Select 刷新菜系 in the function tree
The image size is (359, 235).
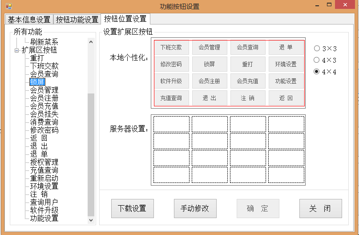coord(44,42)
